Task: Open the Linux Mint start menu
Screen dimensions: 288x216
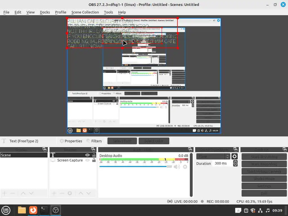Action: pyautogui.click(x=6, y=210)
